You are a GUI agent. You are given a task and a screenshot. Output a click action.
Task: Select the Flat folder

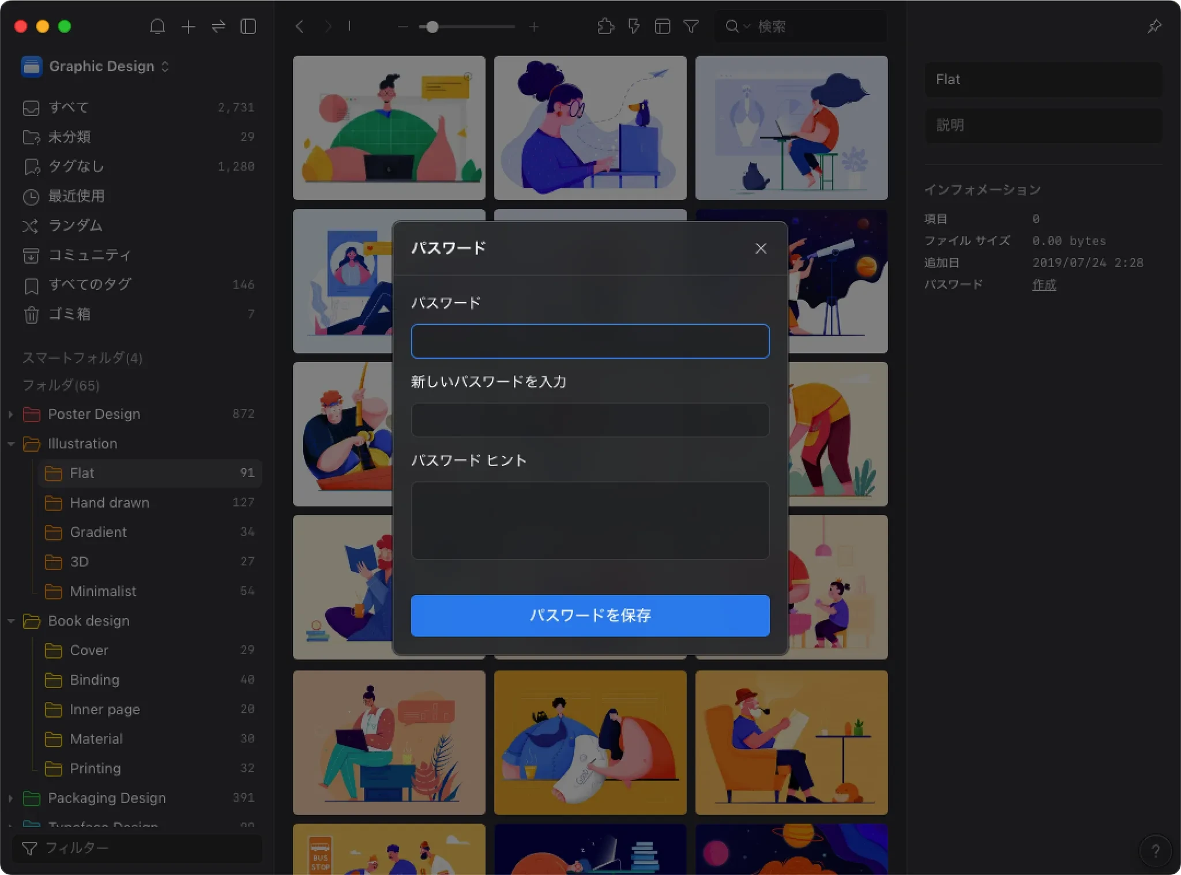[x=150, y=473]
